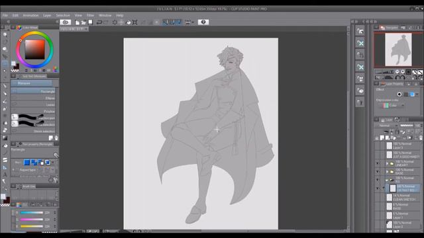This screenshot has width=424, height=238.
Task: Open the color set icon below wheel
Action: click(x=56, y=69)
